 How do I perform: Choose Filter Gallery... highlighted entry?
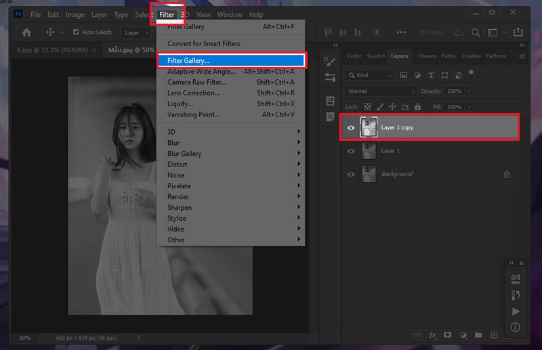point(231,60)
